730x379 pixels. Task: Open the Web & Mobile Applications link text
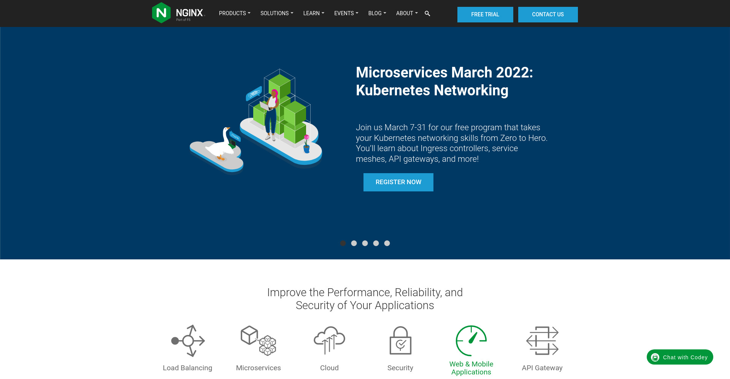click(x=471, y=368)
